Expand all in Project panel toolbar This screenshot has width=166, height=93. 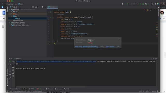36,7
